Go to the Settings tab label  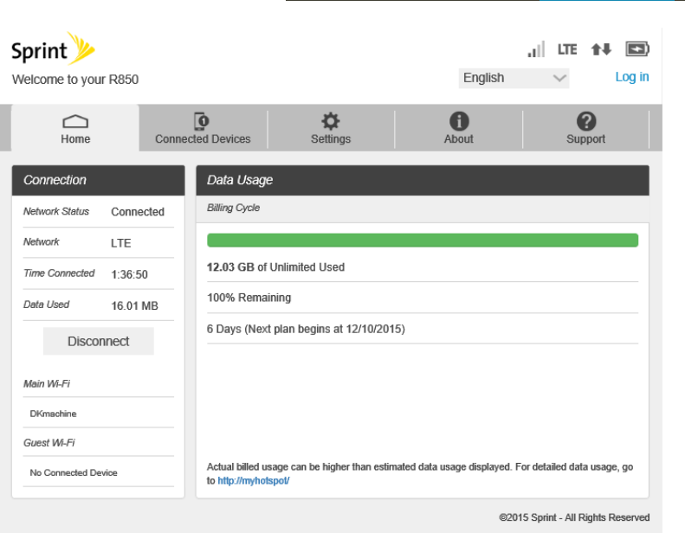click(331, 138)
